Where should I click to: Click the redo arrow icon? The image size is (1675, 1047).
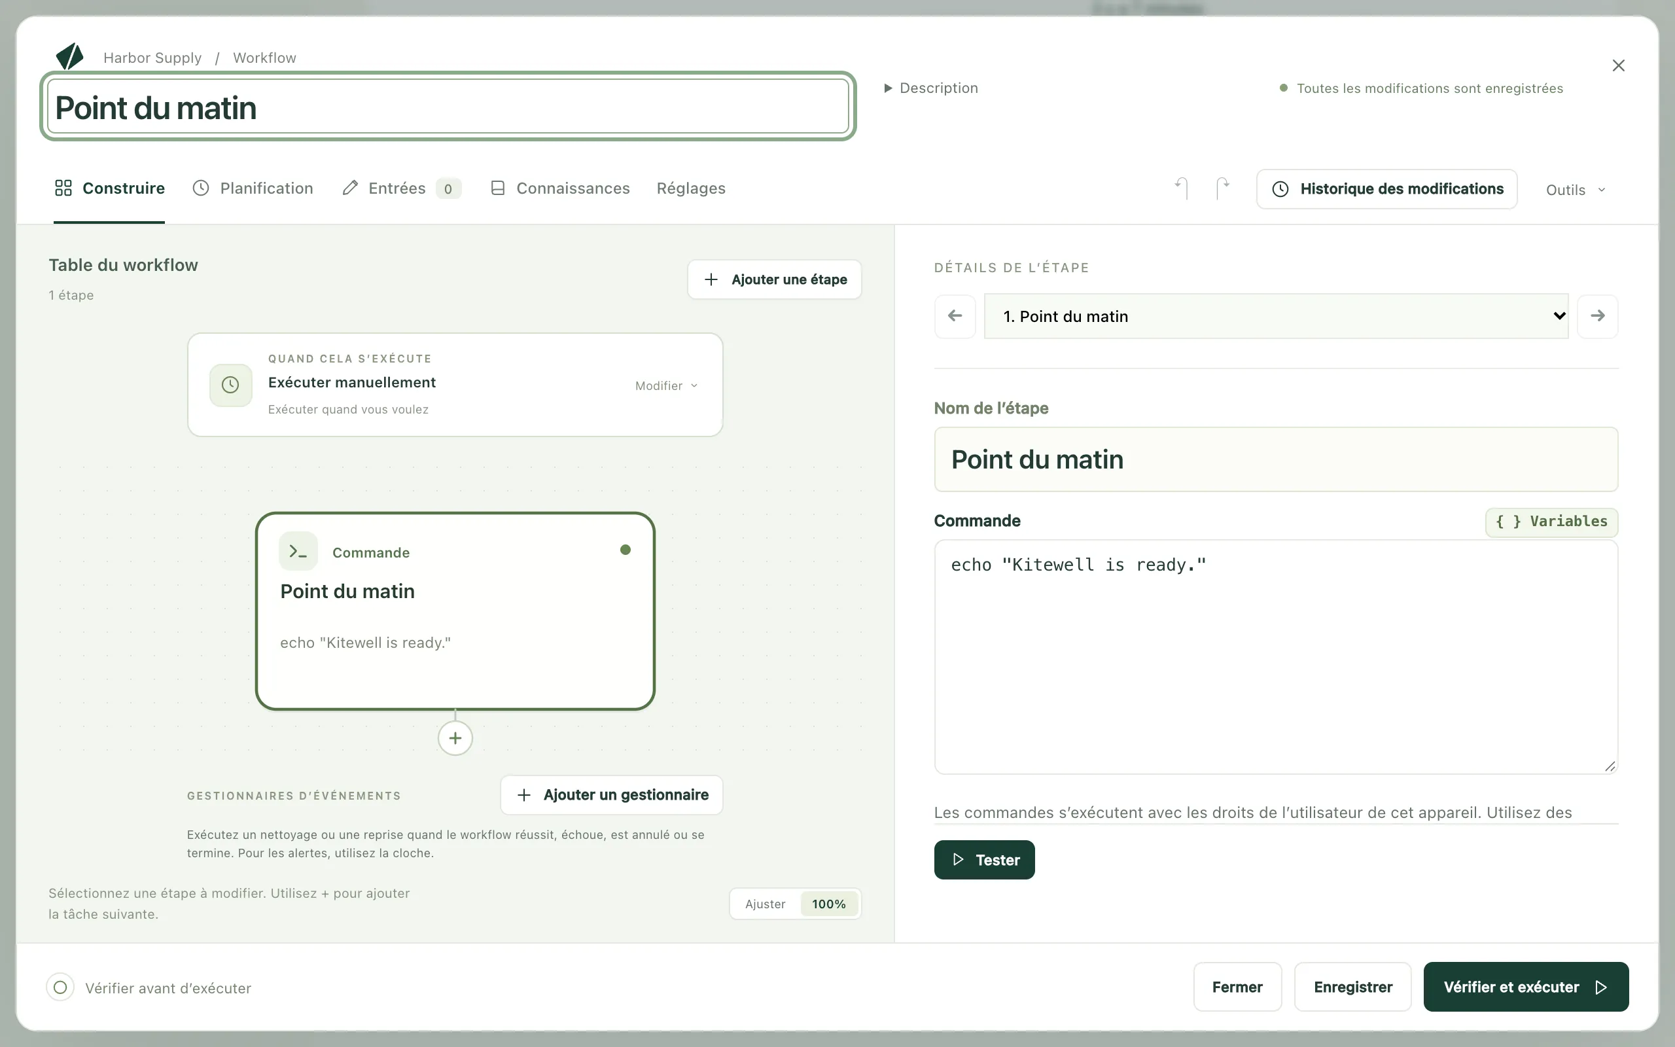[x=1222, y=188]
